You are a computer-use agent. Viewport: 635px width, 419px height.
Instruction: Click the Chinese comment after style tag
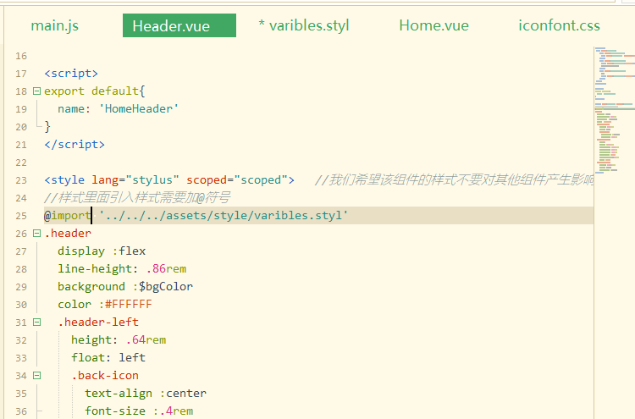454,180
